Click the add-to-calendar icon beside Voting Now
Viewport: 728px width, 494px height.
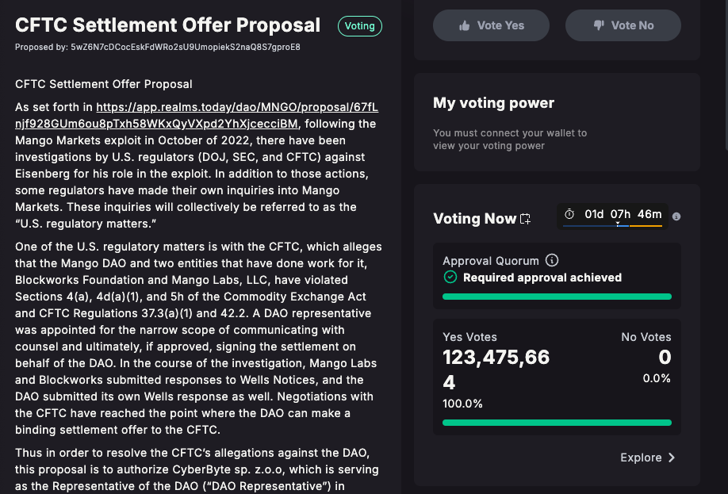pos(525,219)
